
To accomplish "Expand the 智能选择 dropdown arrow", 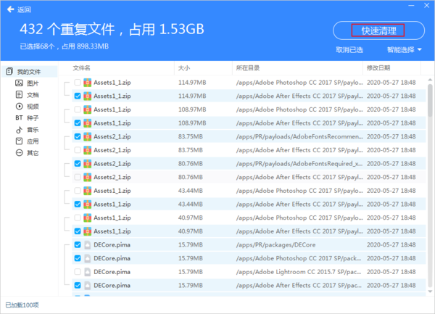I will click(420, 50).
